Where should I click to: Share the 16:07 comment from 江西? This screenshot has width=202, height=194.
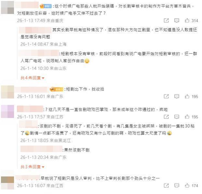(166, 186)
